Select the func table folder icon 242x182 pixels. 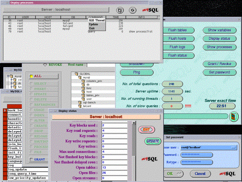[83, 88]
